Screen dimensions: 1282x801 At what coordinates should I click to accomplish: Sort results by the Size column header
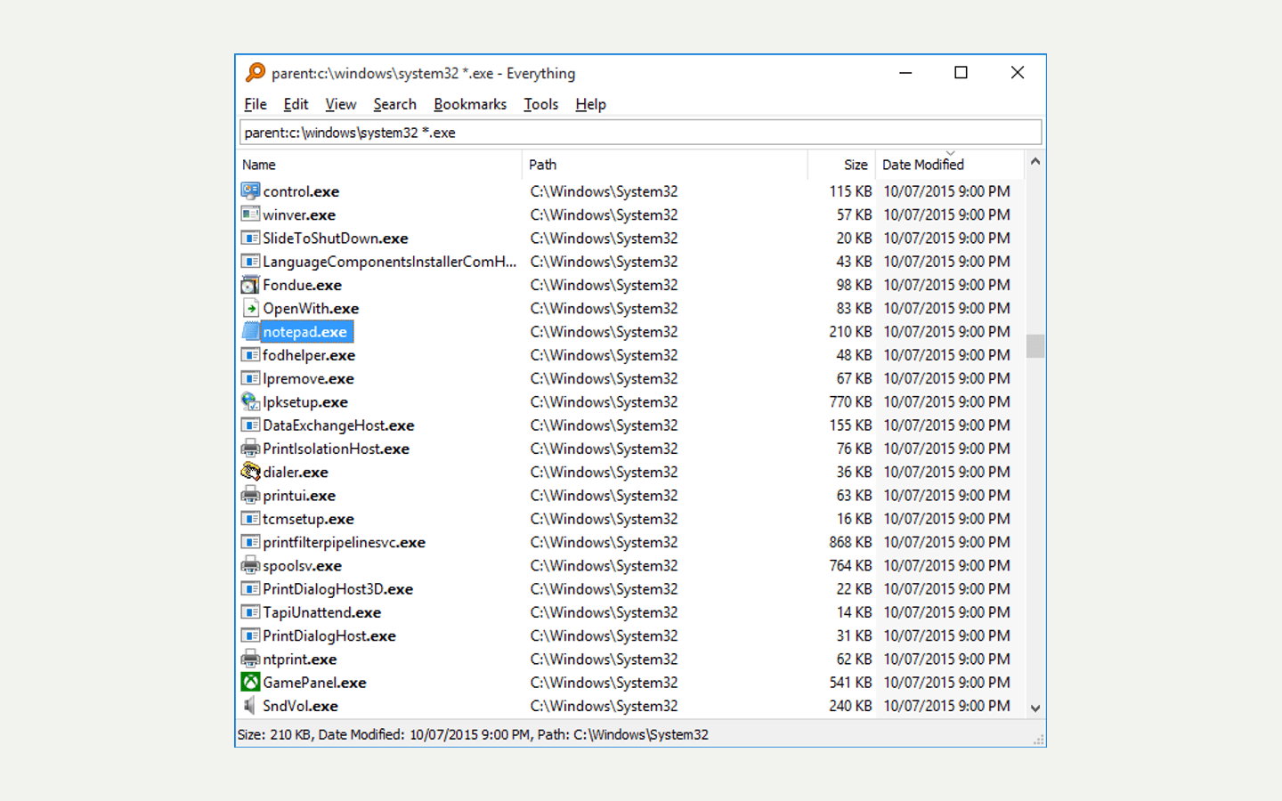(842, 165)
